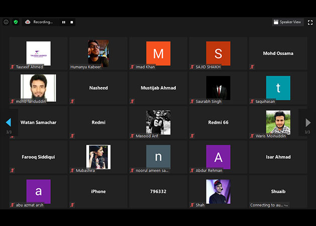
Task: Click muted mic icon beside Imad Khan
Action: coord(133,67)
